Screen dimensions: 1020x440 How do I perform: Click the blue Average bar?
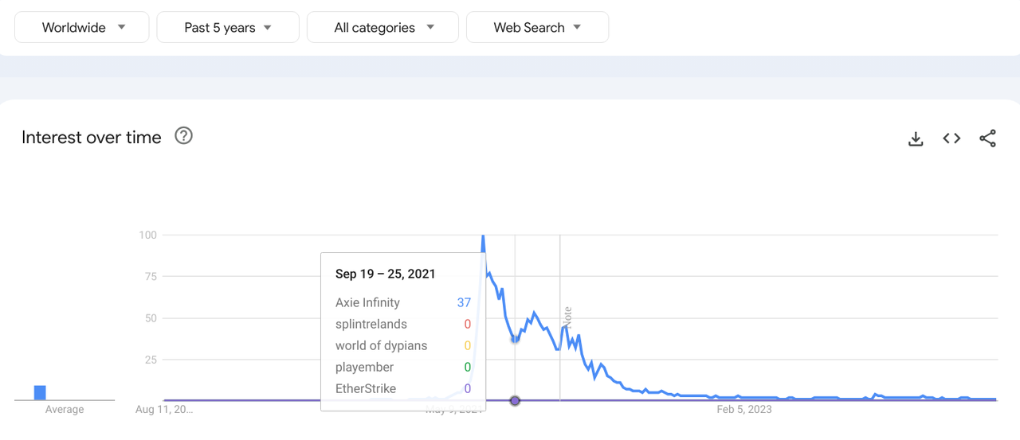[x=40, y=392]
